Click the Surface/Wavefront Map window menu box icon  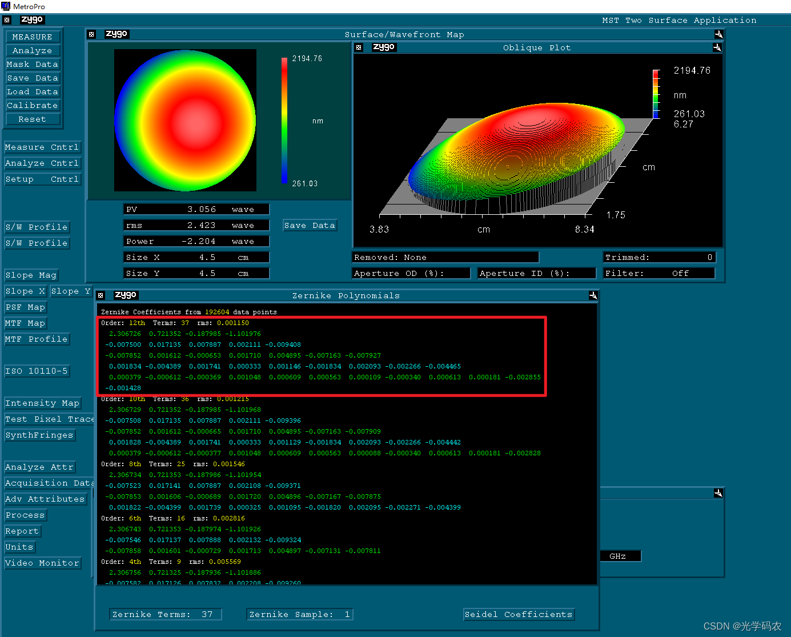point(91,34)
